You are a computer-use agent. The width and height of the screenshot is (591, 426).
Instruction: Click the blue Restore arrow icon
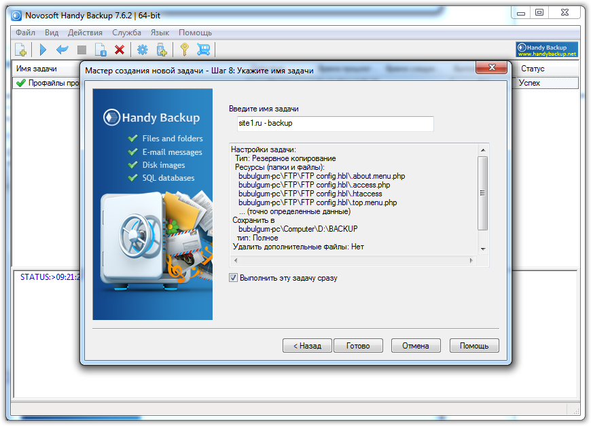tap(62, 50)
